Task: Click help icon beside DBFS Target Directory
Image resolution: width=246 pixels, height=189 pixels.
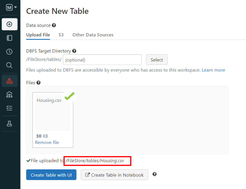Action: click(74, 51)
